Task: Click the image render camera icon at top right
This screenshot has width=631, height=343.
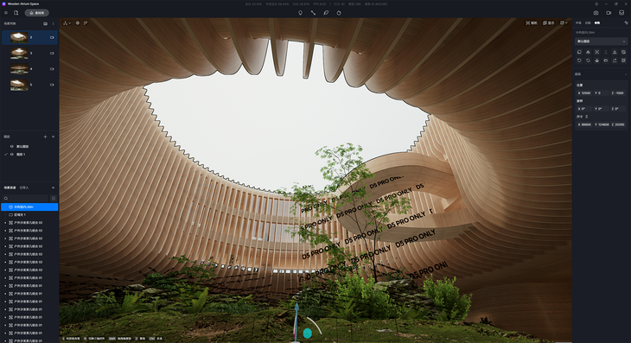Action: 596,13
